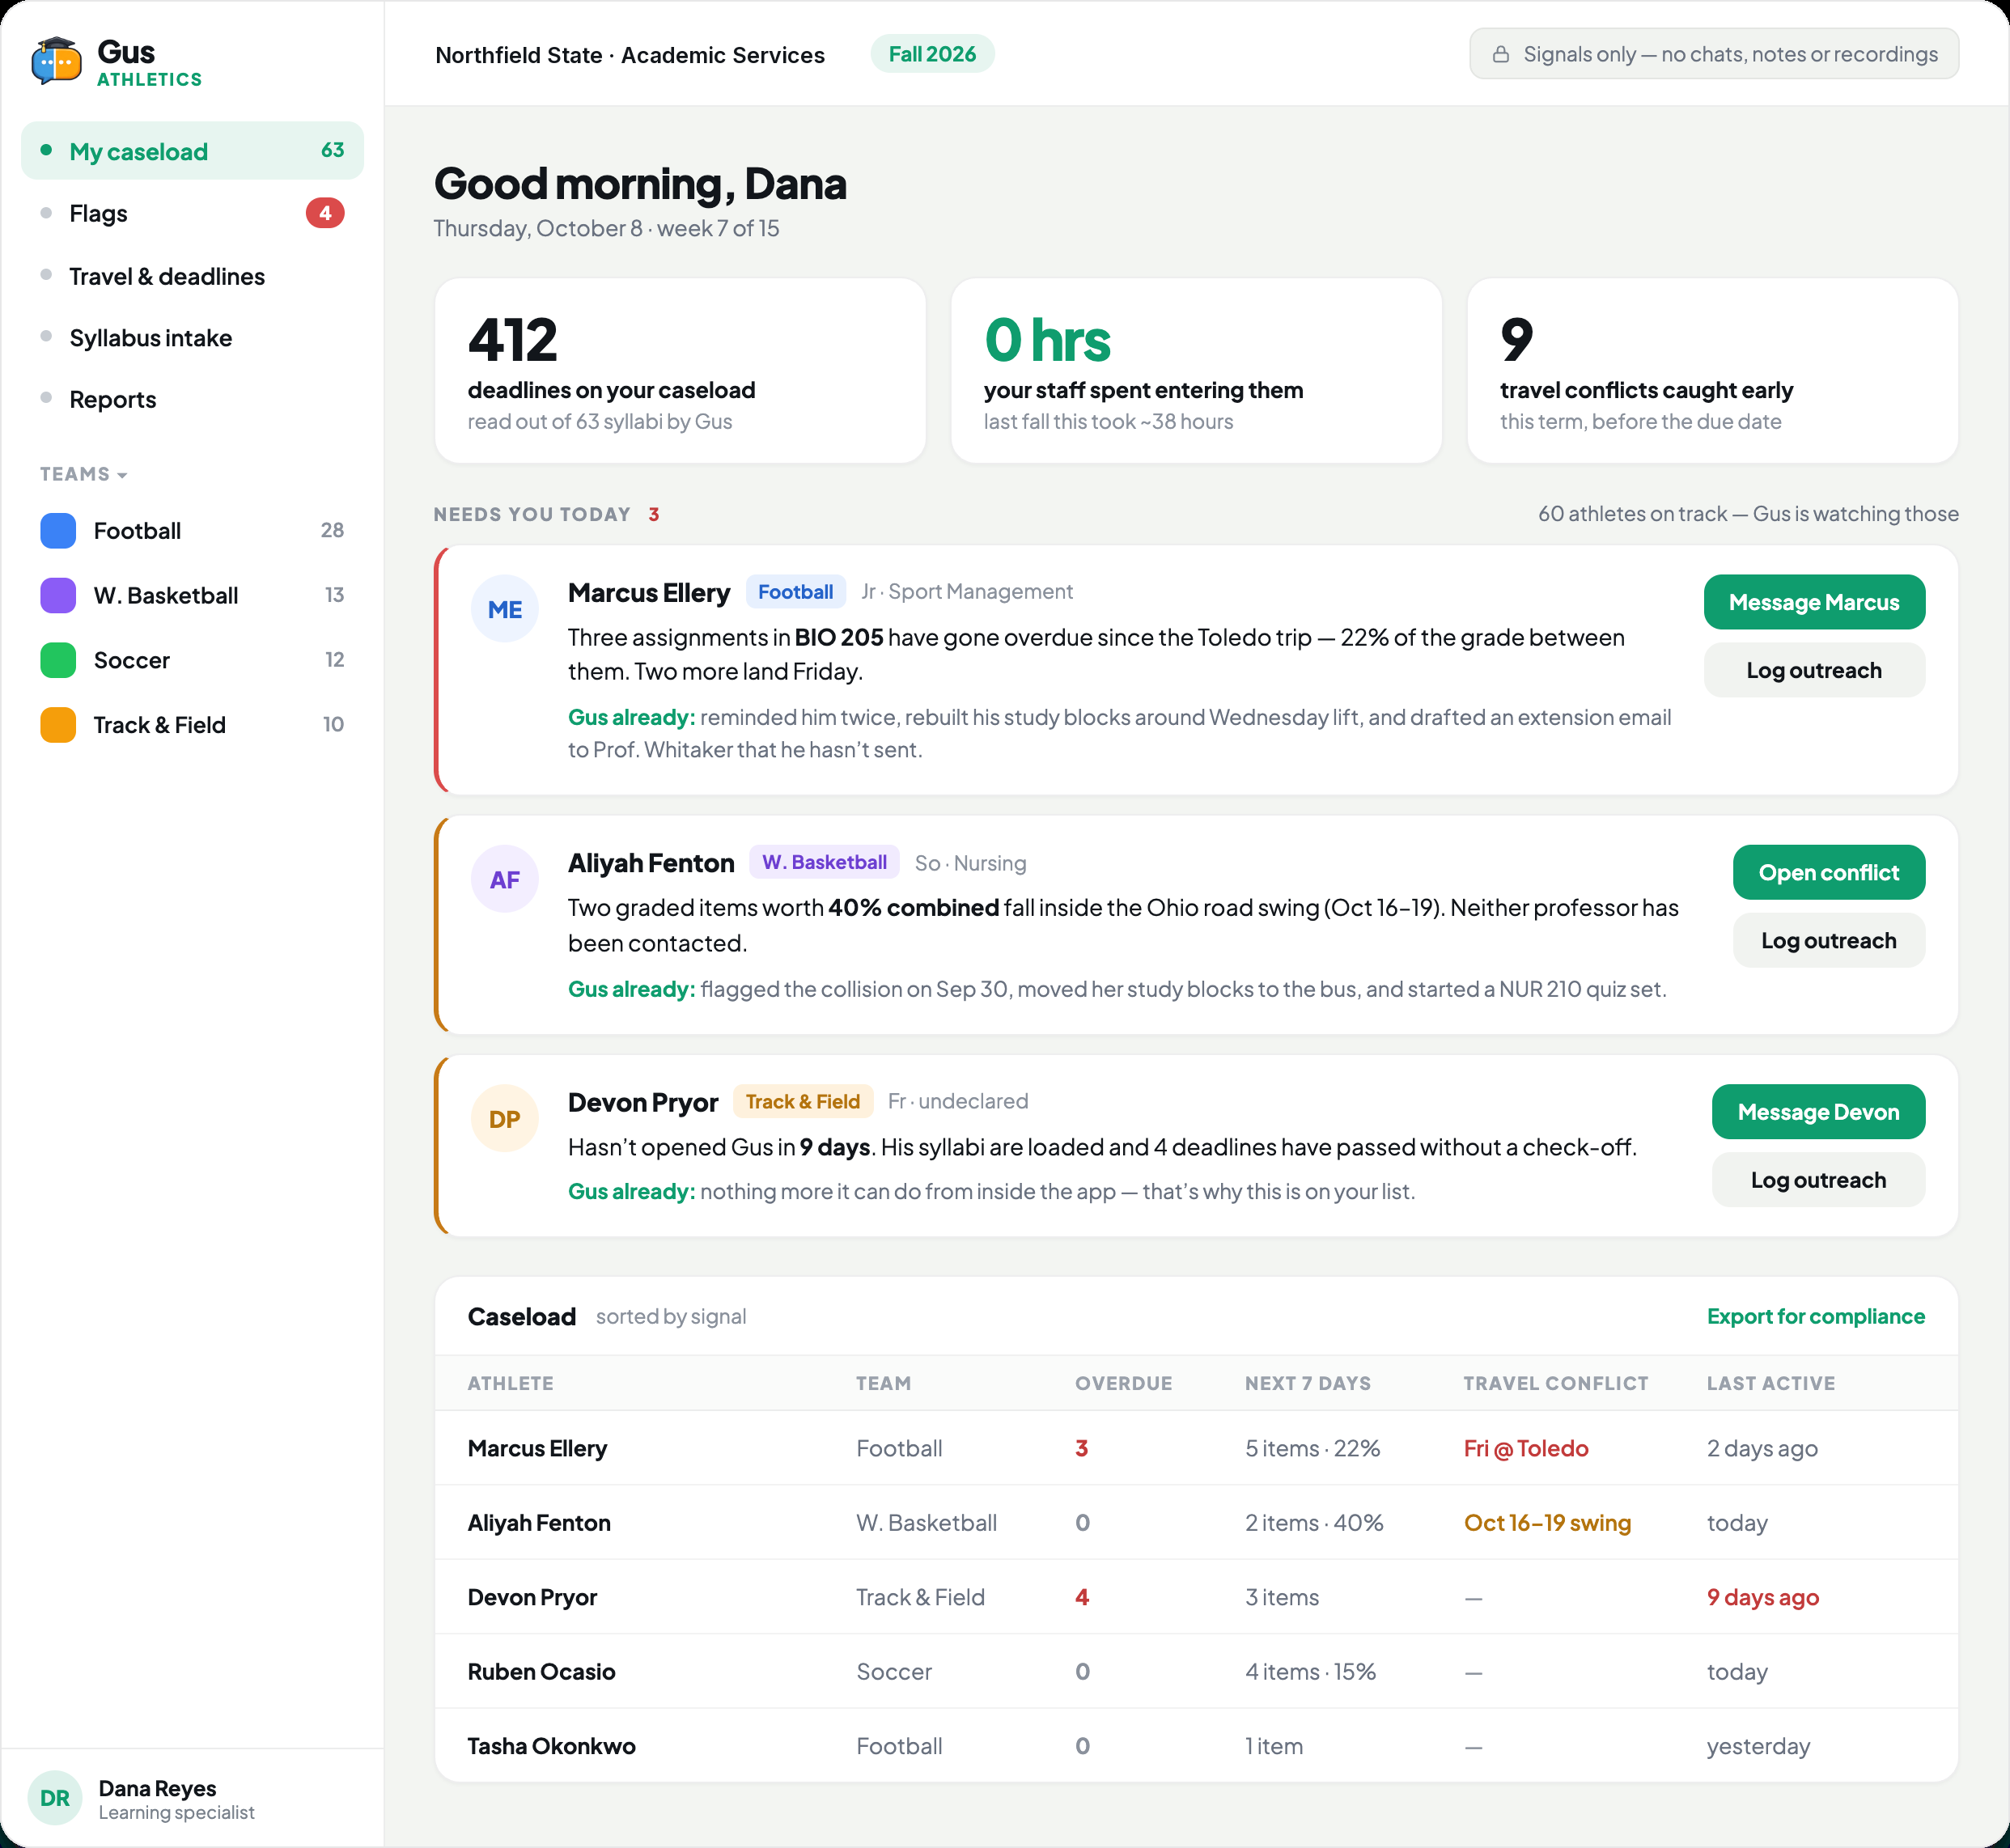
Task: Click the Open conflict button
Action: [x=1828, y=872]
